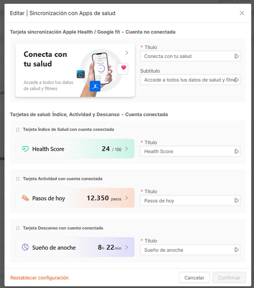Click the translation icon in Conecta con tu salud field
Image resolution: width=254 pixels, height=288 pixels.
tap(236, 56)
